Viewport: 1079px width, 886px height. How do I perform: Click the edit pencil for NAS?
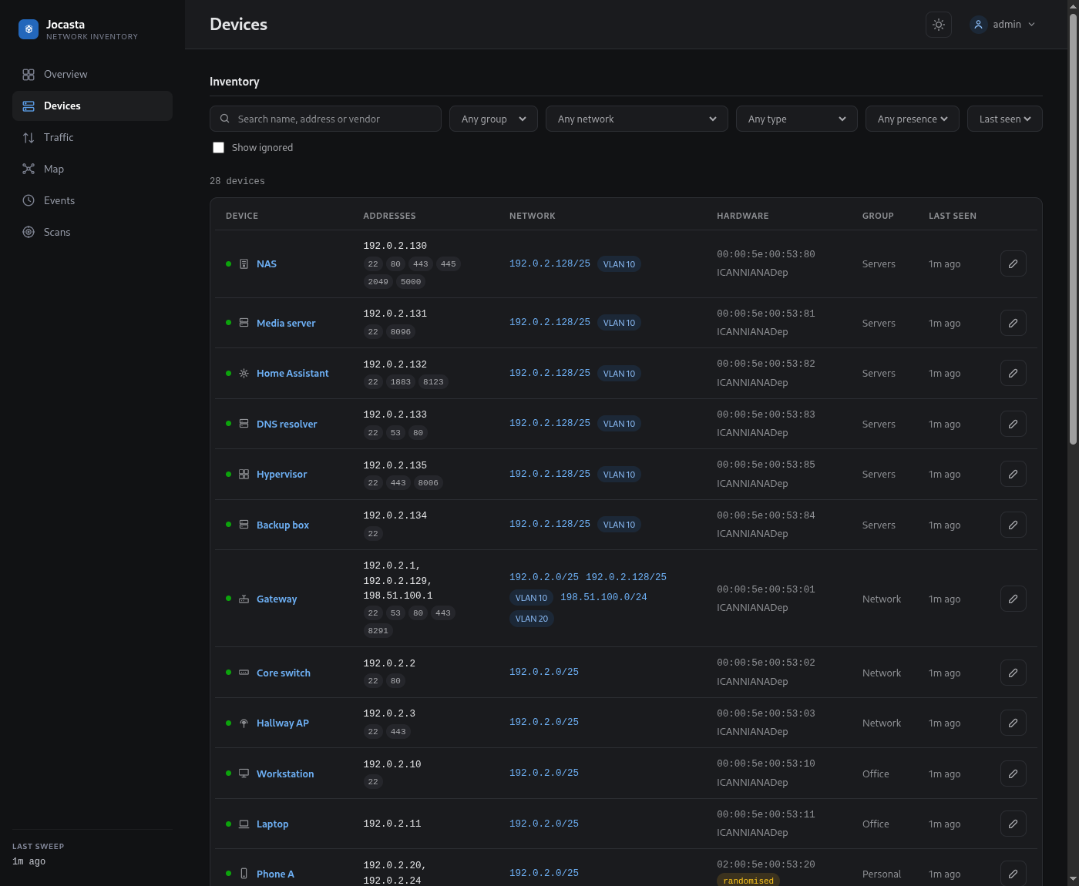(x=1013, y=263)
